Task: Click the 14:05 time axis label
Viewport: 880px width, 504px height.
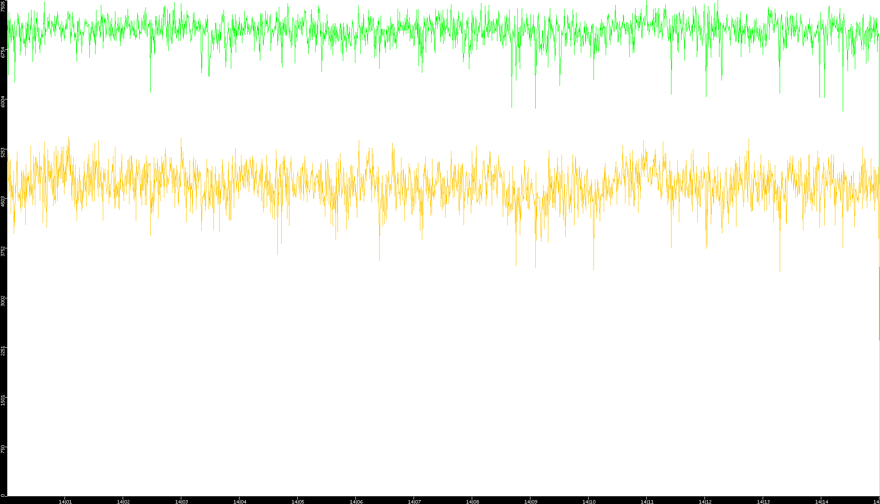Action: (x=298, y=502)
